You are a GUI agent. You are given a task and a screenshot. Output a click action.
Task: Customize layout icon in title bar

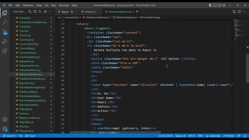point(224,5)
